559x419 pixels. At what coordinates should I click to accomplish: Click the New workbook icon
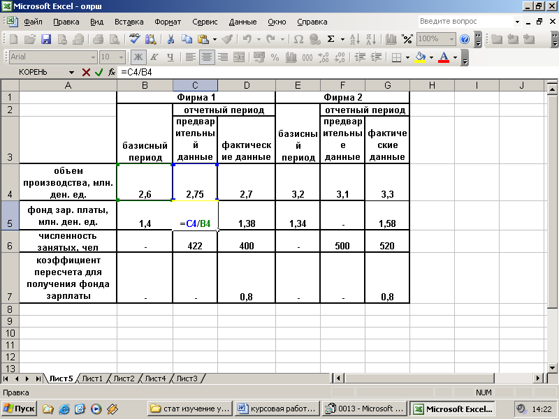13,39
